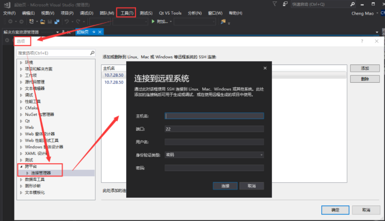Viewport: 385px width, 221px height.
Task: Click the notifications flag icon
Action: 275,4
